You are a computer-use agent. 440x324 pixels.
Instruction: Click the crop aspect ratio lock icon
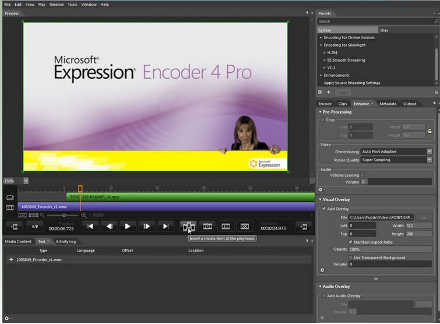coord(430,131)
